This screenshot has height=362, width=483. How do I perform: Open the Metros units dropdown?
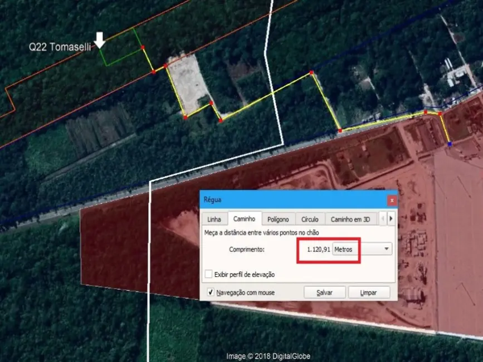tap(386, 249)
